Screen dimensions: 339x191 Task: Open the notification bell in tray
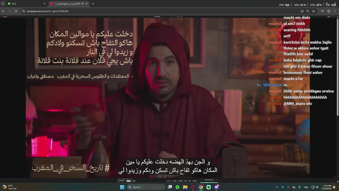click(334, 187)
